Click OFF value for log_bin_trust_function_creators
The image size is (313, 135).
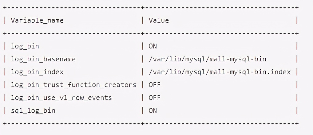pyautogui.click(x=155, y=85)
